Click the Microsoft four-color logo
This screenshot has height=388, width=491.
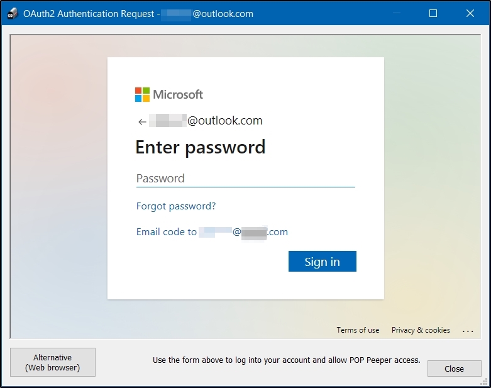point(142,94)
